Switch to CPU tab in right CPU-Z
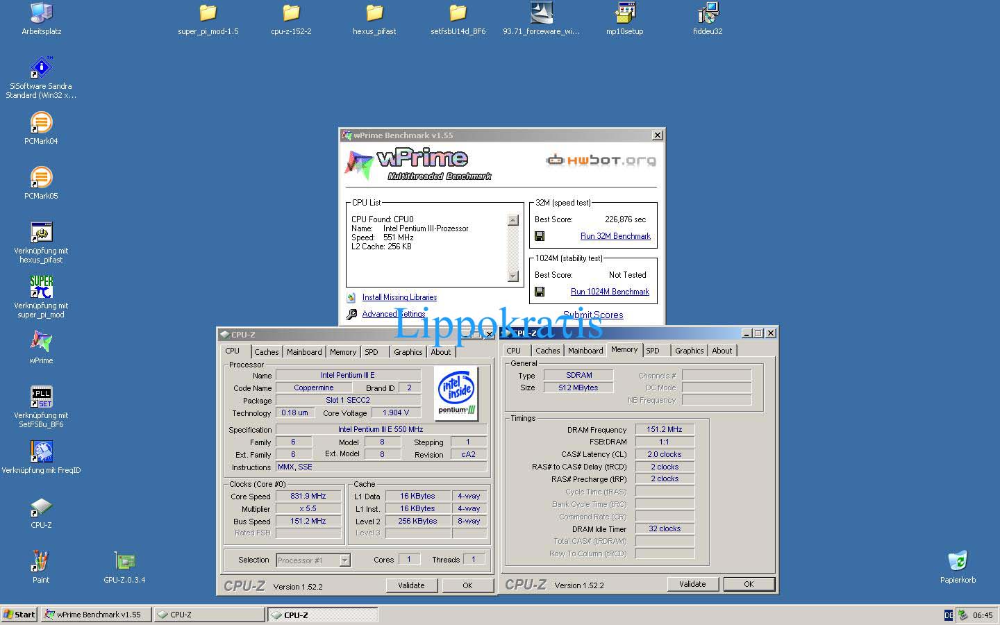 (514, 351)
